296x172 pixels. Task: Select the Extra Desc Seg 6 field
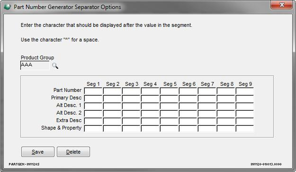(x=188, y=121)
